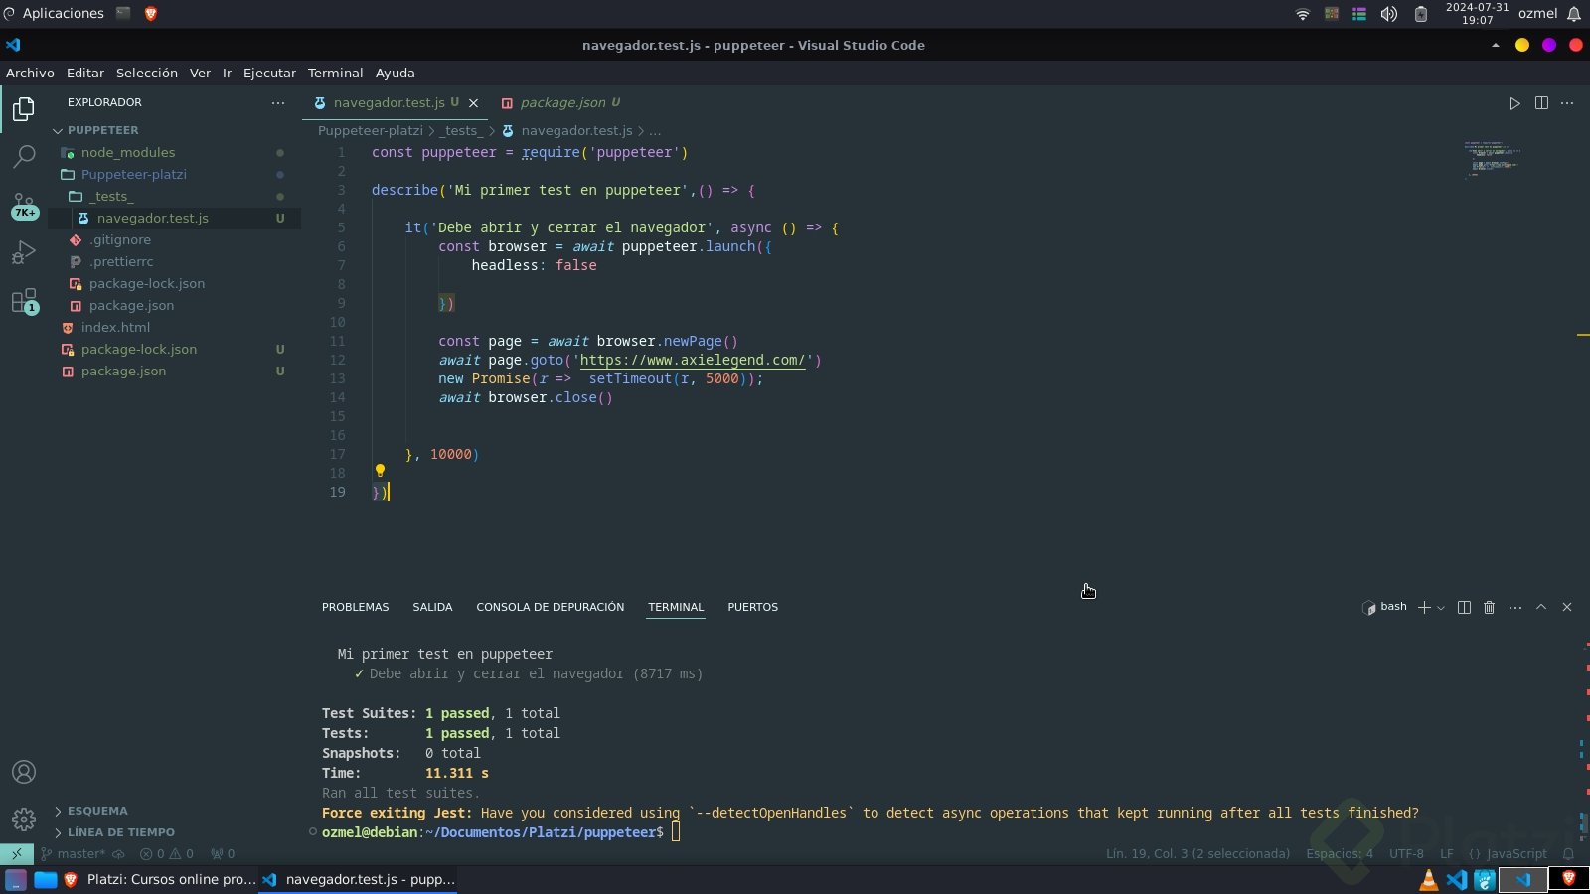The height and width of the screenshot is (894, 1590).
Task: Click the editor minimap preview
Action: [1493, 159]
